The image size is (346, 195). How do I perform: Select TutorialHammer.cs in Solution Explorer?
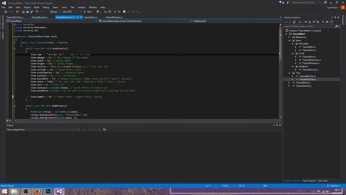pos(311,60)
